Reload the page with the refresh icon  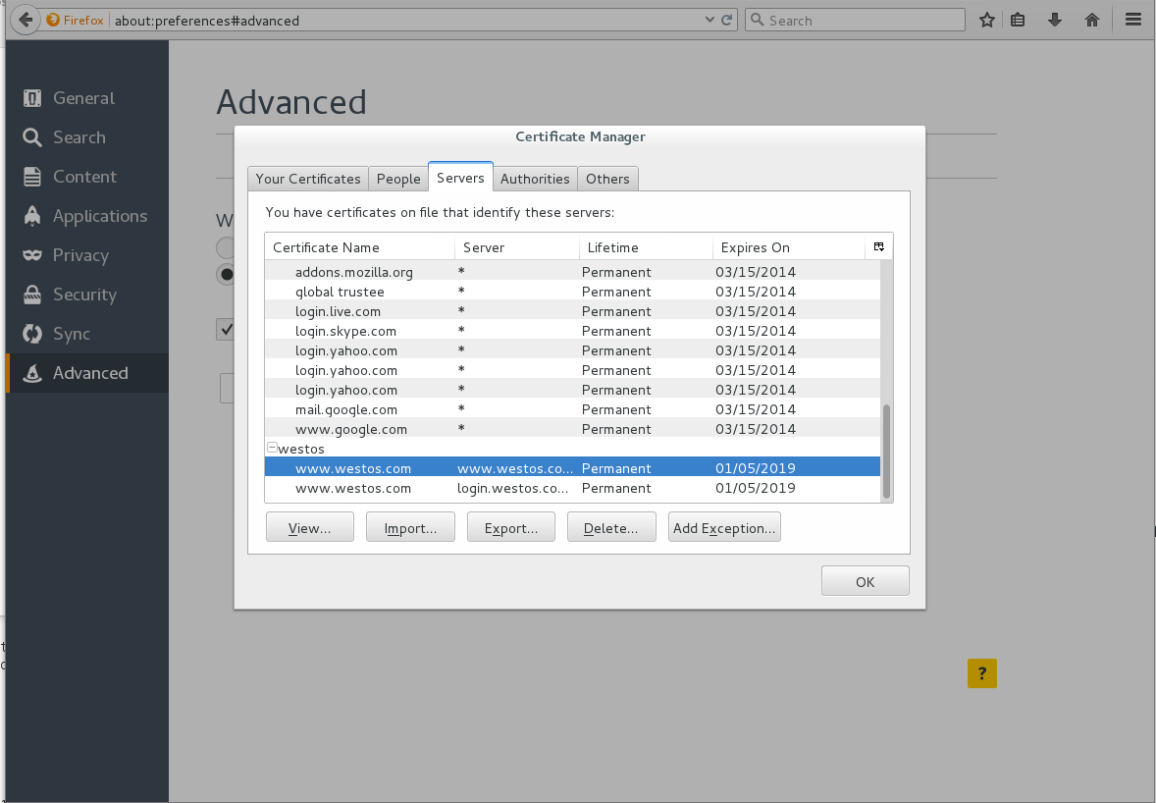pos(727,20)
